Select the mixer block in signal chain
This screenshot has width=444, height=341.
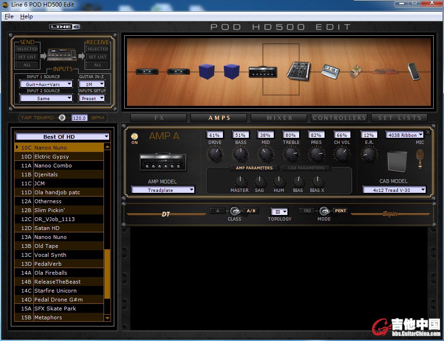[299, 71]
